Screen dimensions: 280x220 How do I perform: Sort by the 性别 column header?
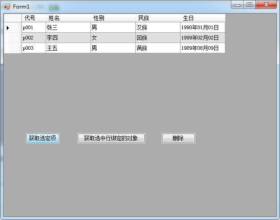(x=113, y=18)
